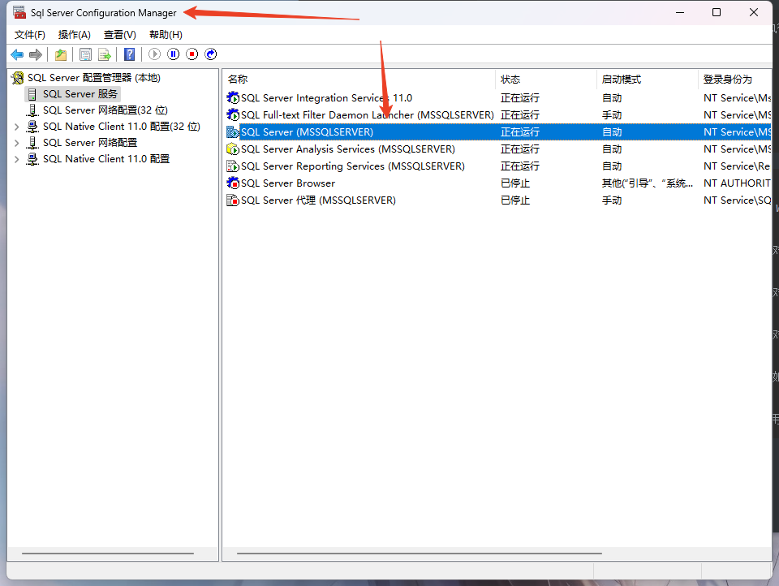Sort services by the 状态 column header

[x=510, y=79]
